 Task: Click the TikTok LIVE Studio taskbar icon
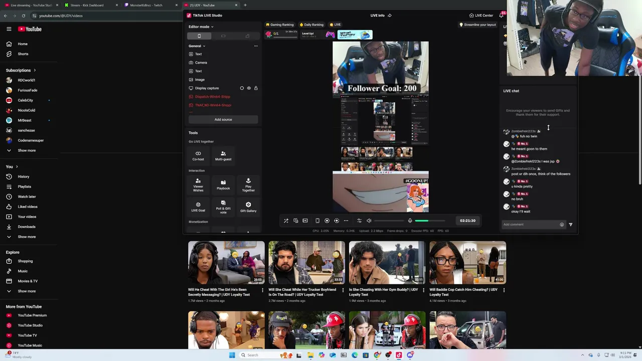tap(399, 355)
